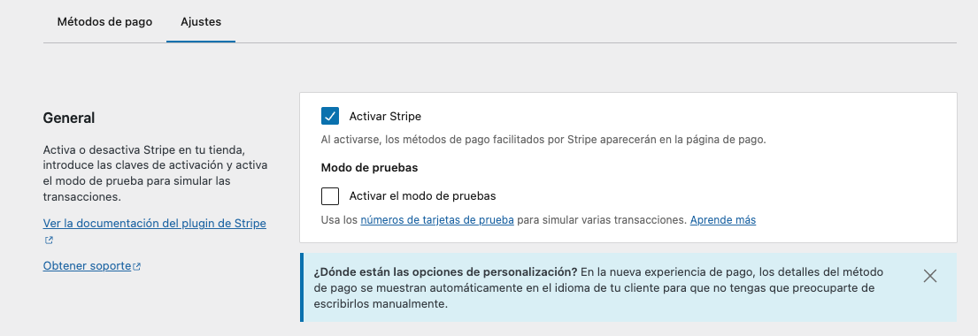Click external link icon beside Obtener soporte
978x336 pixels.
(136, 267)
